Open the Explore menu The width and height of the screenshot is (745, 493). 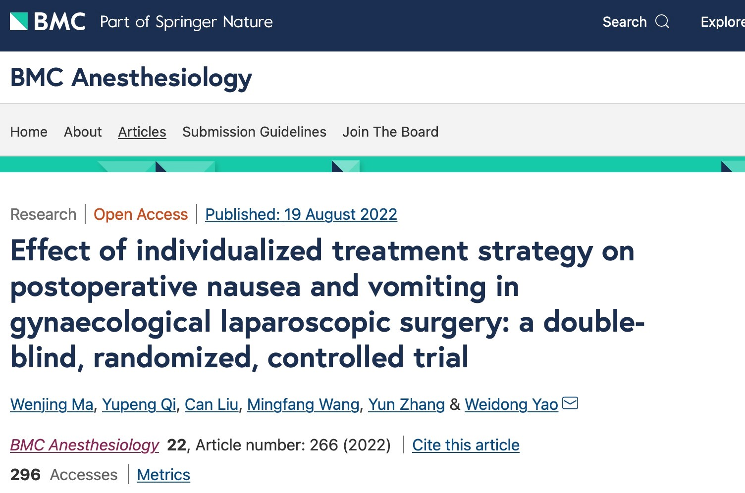tap(722, 22)
